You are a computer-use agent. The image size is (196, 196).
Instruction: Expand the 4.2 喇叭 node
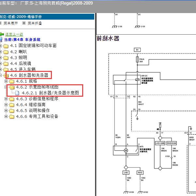coord(1,52)
